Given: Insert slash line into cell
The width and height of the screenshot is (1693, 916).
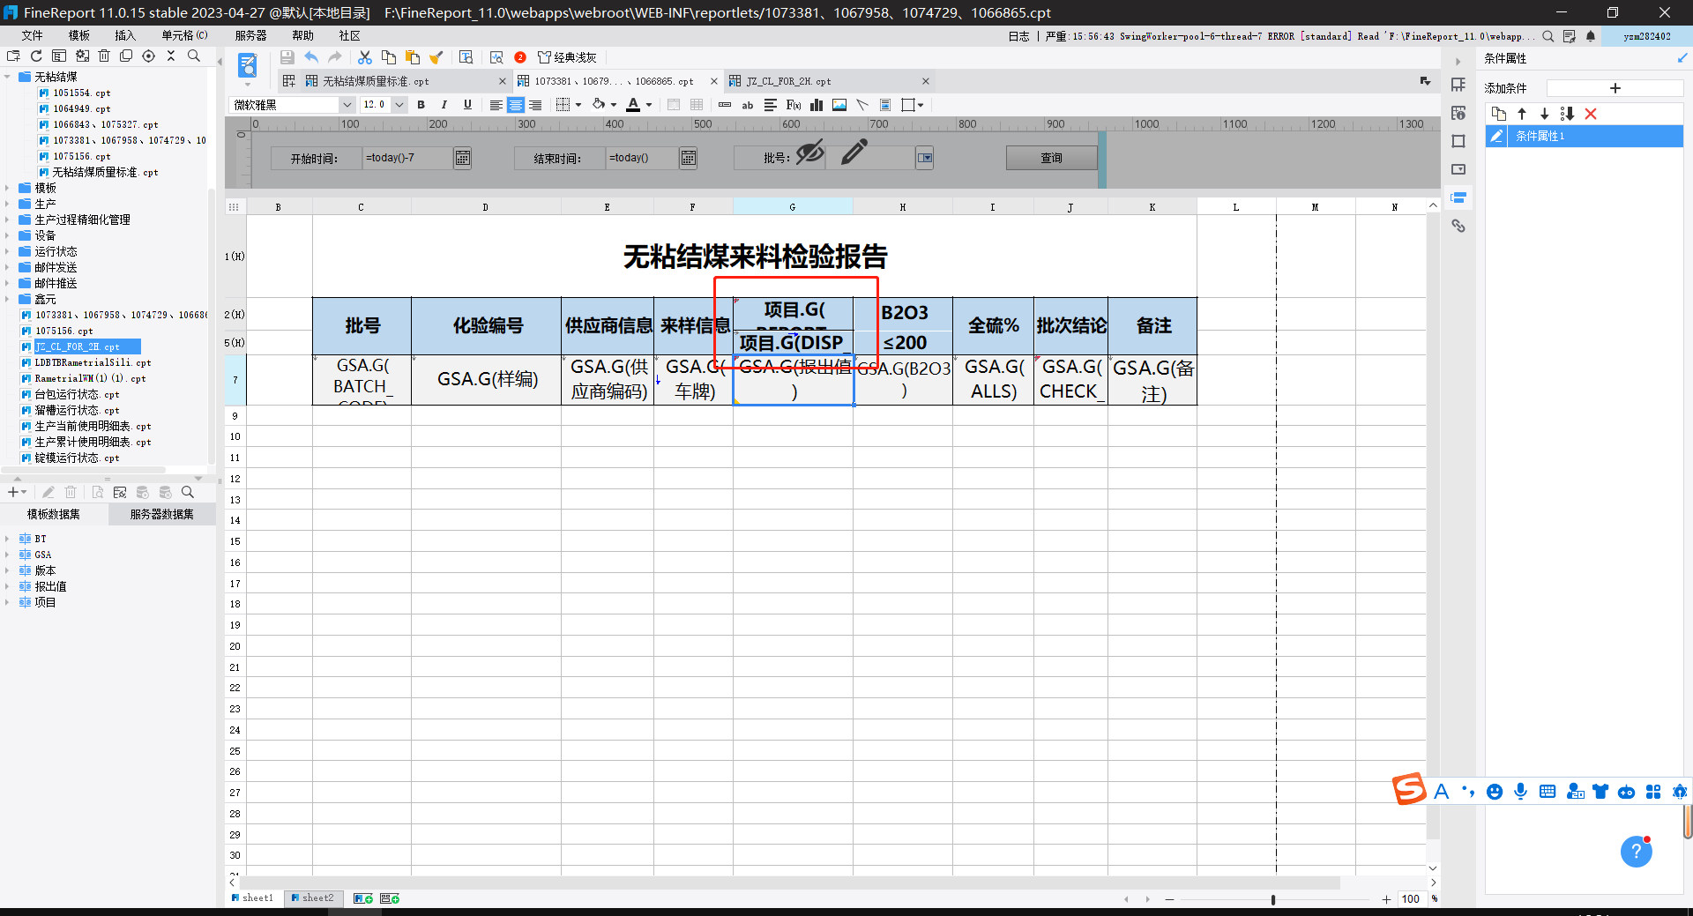Looking at the screenshot, I should (862, 105).
